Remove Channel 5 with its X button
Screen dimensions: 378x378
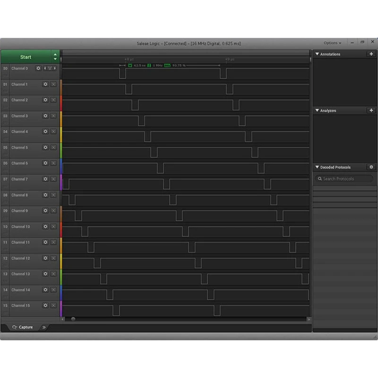coord(53,147)
